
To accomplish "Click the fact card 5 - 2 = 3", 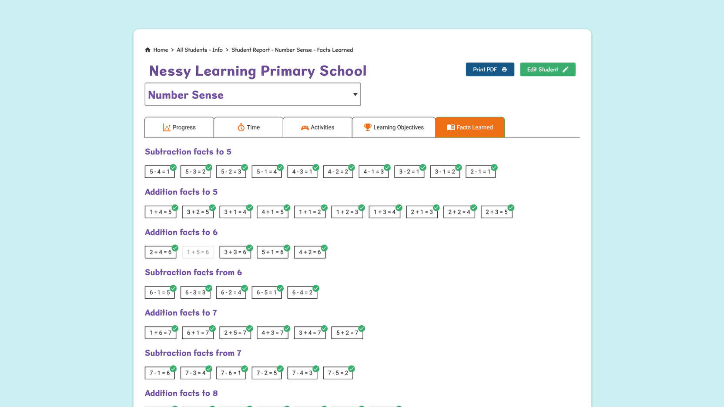I will [x=231, y=172].
